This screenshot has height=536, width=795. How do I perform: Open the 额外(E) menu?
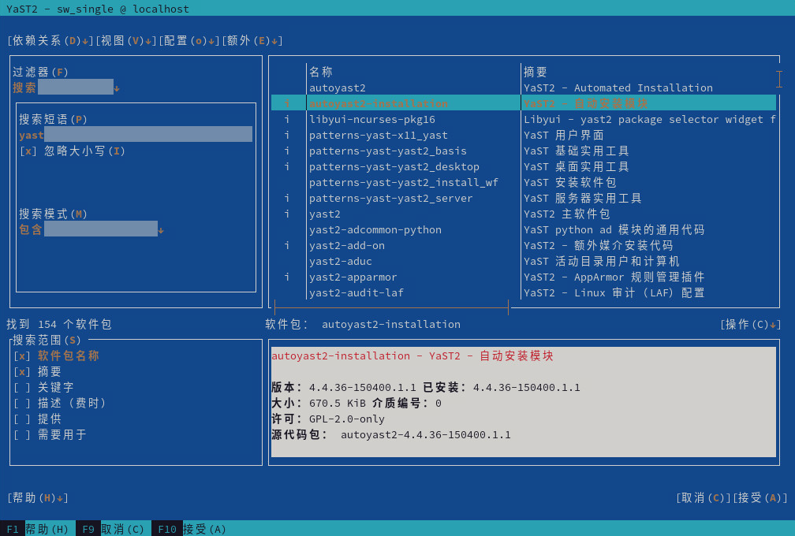(x=252, y=40)
